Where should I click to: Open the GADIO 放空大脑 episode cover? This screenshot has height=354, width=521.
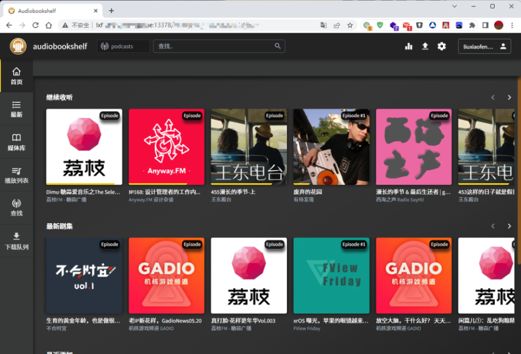point(414,275)
